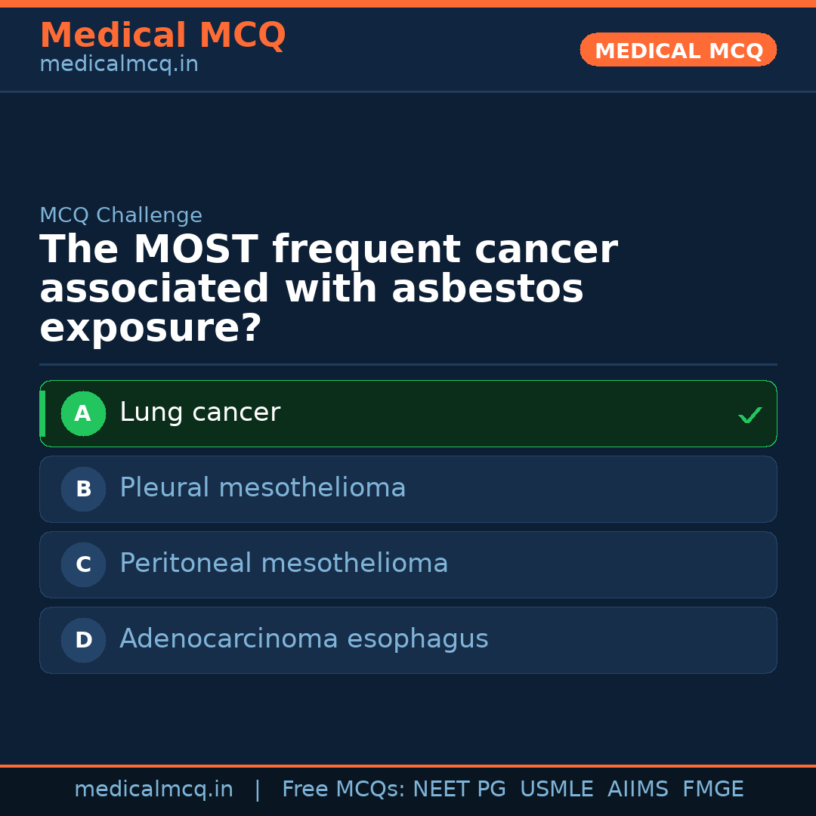Click the green checkmark icon

coord(750,415)
